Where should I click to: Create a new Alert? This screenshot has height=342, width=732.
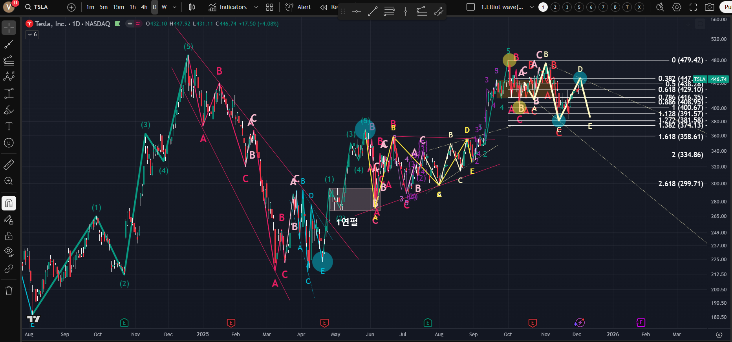click(298, 7)
